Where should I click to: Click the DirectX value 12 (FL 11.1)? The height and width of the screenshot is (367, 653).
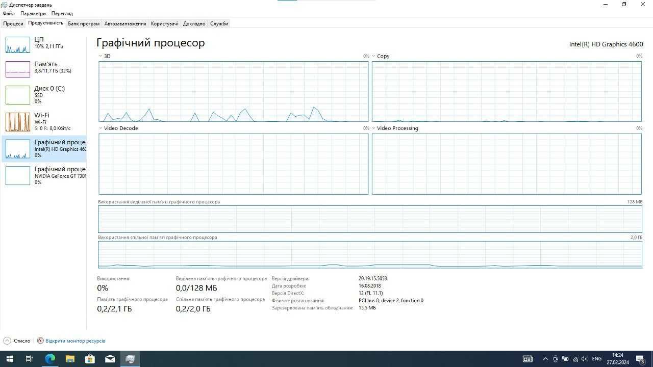tap(370, 293)
